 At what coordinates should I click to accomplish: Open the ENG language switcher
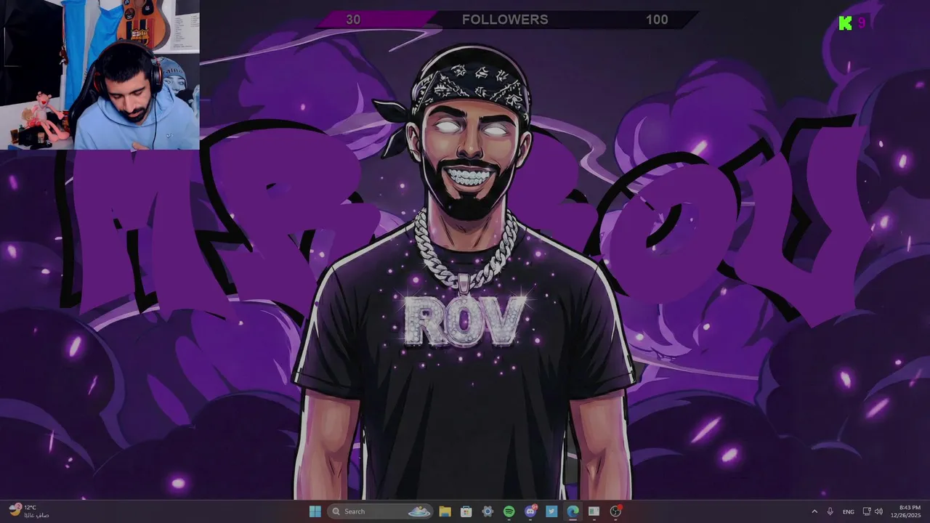[848, 511]
